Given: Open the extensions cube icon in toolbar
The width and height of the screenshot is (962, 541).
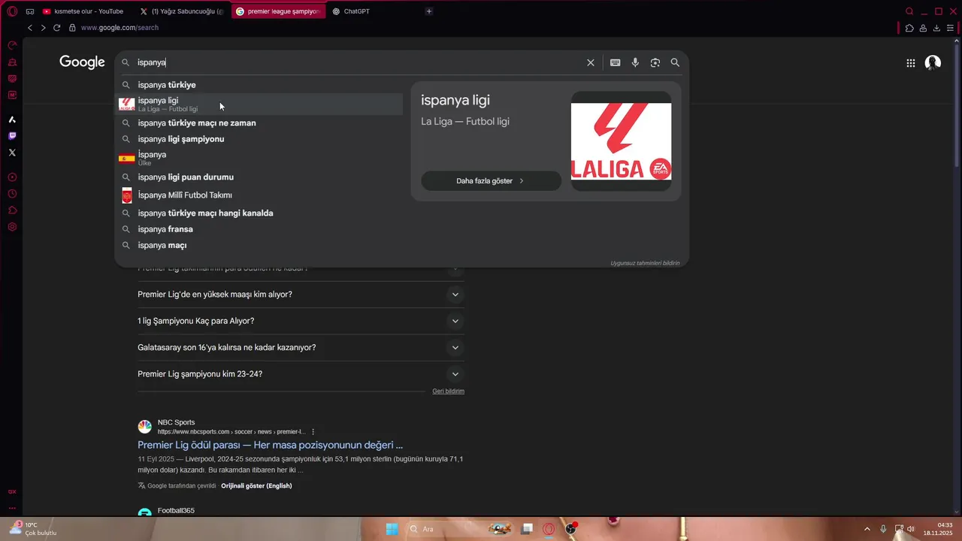Looking at the screenshot, I should pos(909,28).
